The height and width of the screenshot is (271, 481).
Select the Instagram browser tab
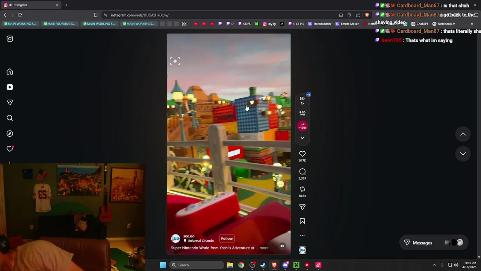[x=31, y=5]
